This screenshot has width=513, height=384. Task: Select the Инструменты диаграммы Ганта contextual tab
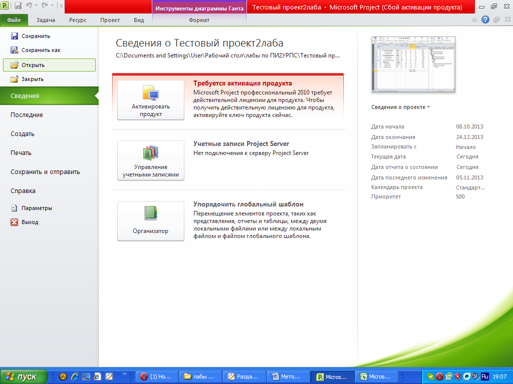click(x=199, y=8)
